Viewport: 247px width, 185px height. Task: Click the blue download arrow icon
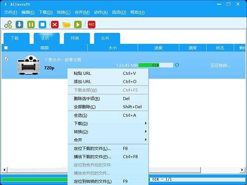pyautogui.click(x=19, y=24)
